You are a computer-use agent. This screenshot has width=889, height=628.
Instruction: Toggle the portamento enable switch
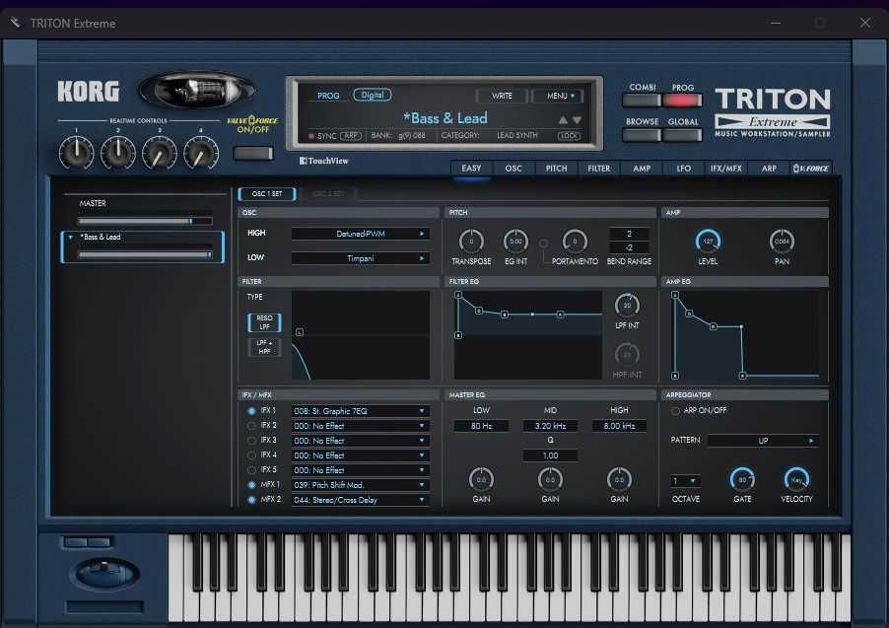[x=543, y=244]
